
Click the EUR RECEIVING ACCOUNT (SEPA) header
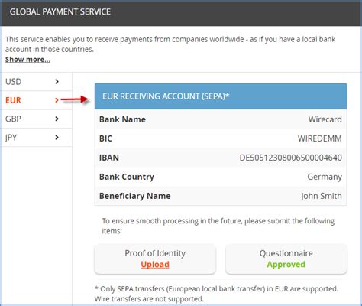221,96
